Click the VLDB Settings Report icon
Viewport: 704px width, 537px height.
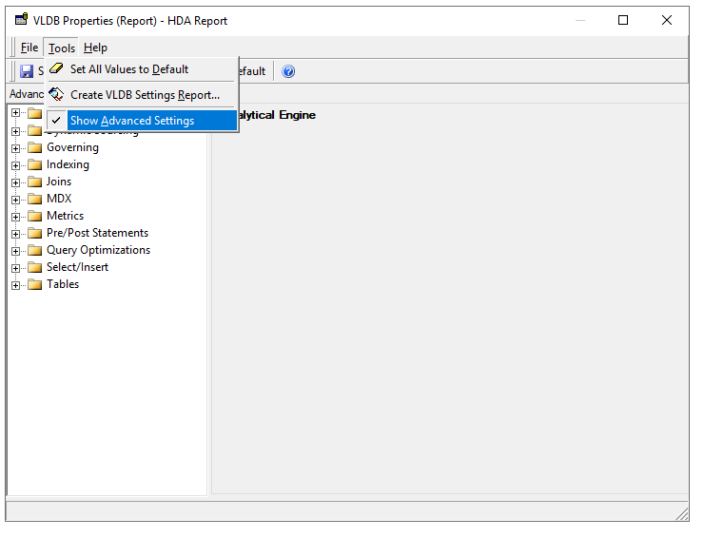click(x=57, y=95)
